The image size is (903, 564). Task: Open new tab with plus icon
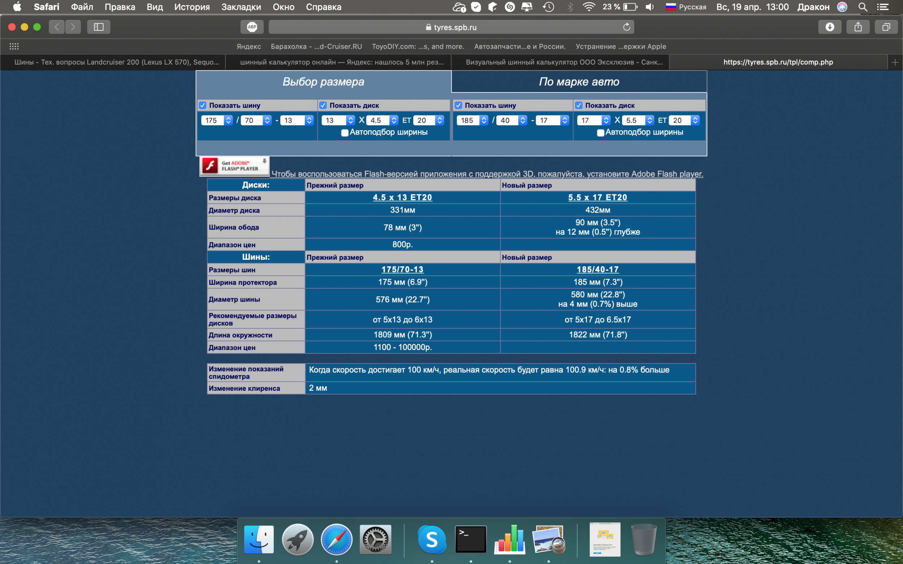tap(895, 62)
